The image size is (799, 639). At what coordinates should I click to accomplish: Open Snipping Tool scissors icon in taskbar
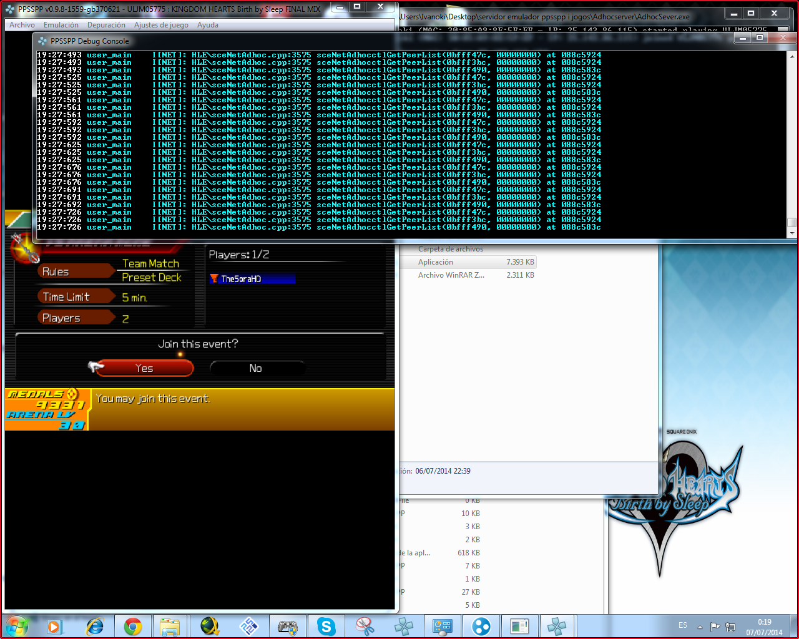click(365, 626)
